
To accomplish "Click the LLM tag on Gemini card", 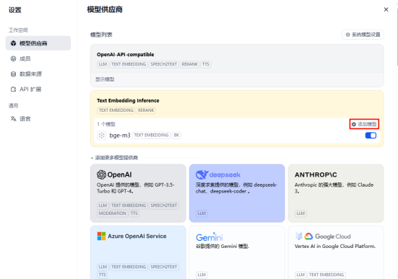I will [202, 275].
